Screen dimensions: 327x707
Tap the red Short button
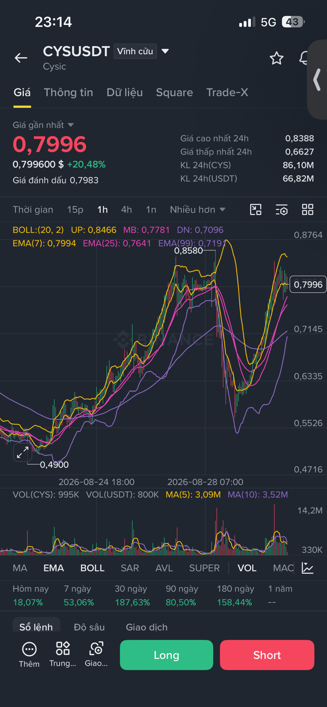click(x=267, y=655)
